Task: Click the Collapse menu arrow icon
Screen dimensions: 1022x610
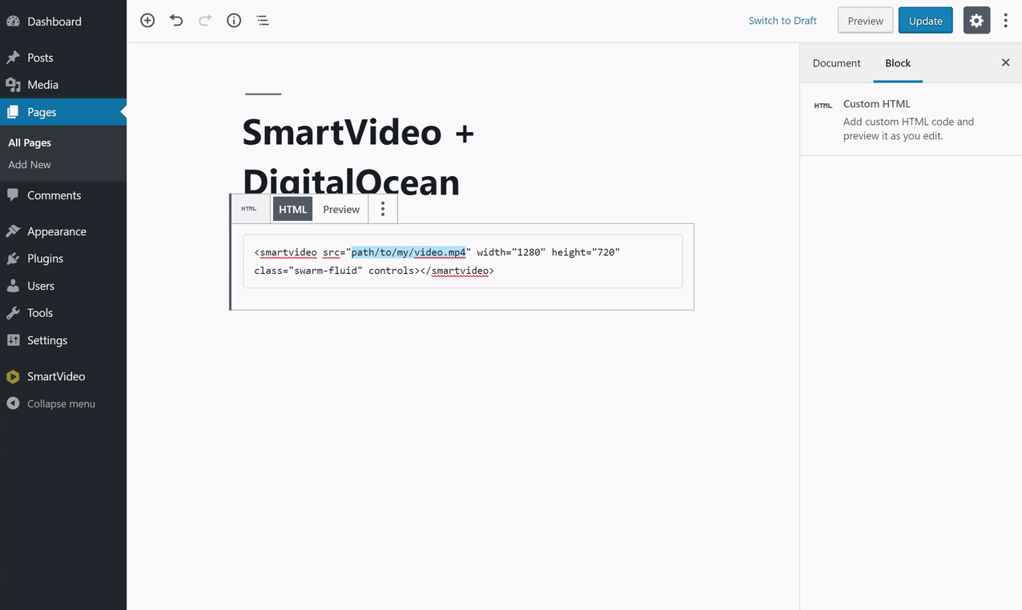Action: pyautogui.click(x=13, y=403)
